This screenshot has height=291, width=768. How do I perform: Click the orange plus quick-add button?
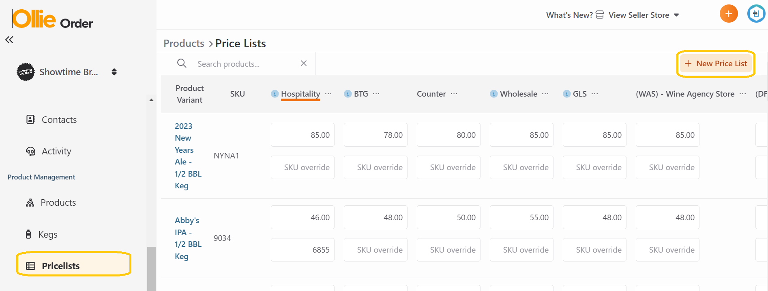pos(729,14)
